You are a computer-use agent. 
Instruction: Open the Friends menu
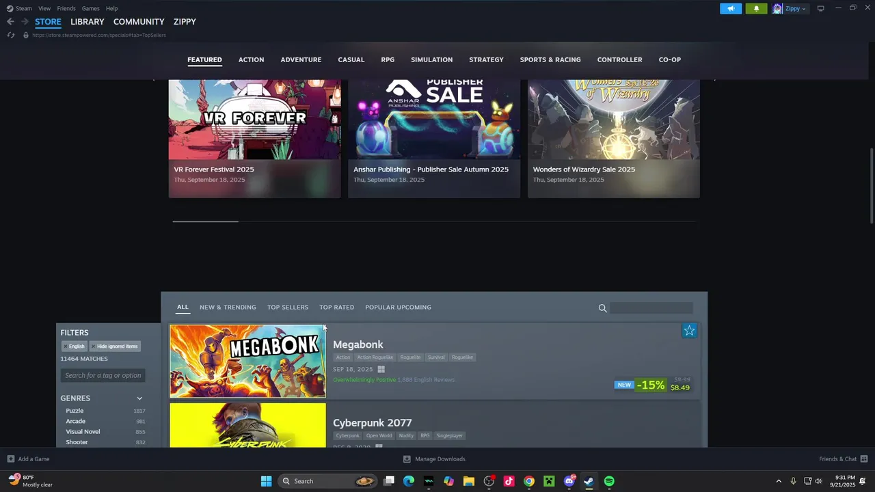point(66,8)
